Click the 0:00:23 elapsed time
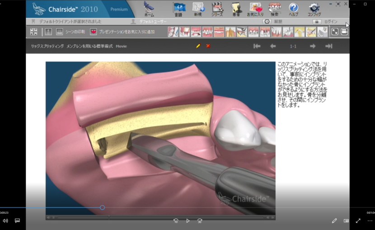Screen dimensions: 375x230 pos(4,212)
